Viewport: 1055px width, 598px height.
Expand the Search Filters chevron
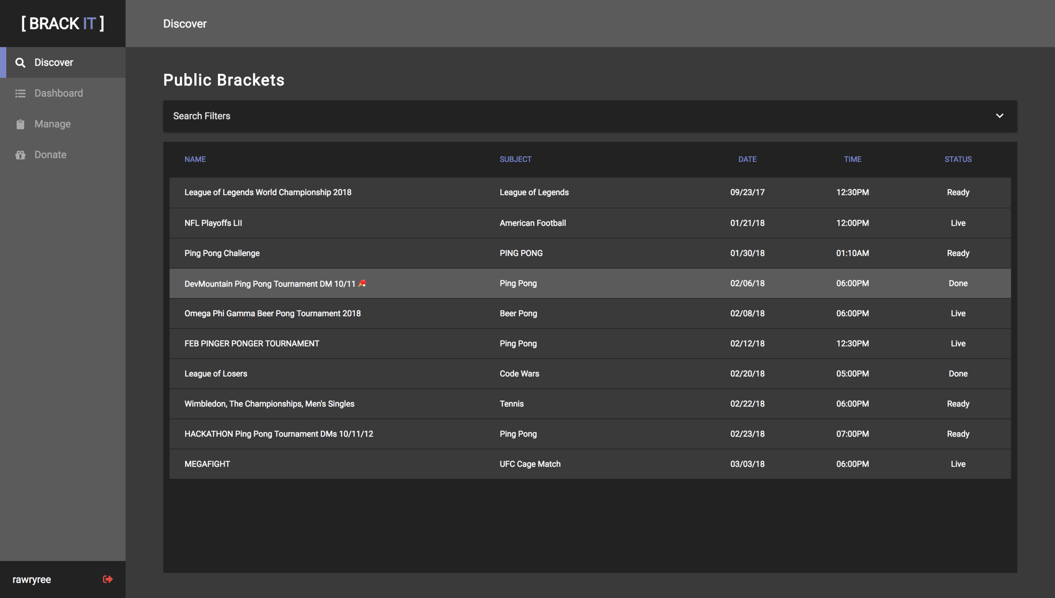(x=999, y=116)
